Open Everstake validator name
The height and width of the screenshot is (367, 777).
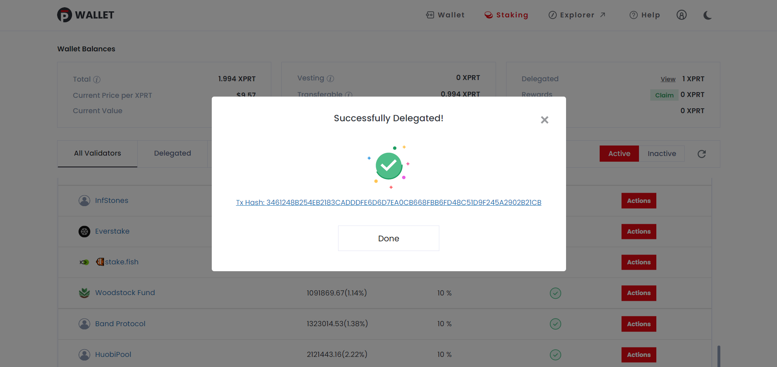pos(112,231)
